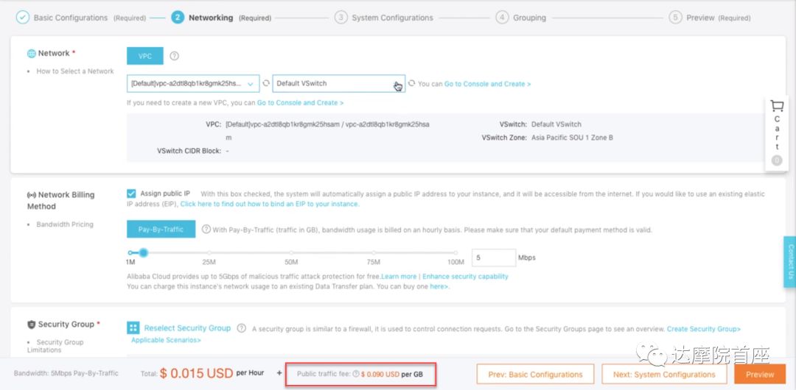Click the bandwidth Mbps input field
The height and width of the screenshot is (390, 796).
[493, 258]
